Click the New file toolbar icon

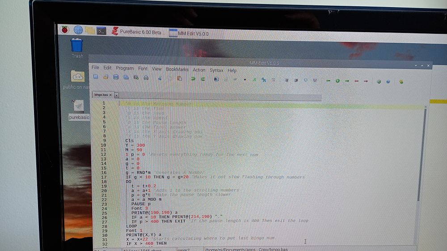click(x=96, y=78)
